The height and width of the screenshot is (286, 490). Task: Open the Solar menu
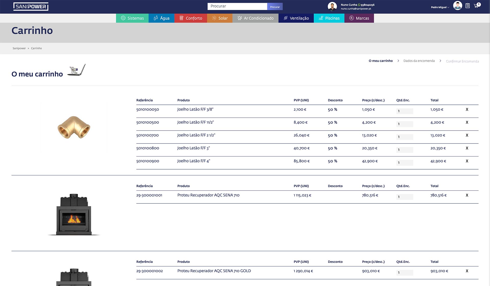220,18
